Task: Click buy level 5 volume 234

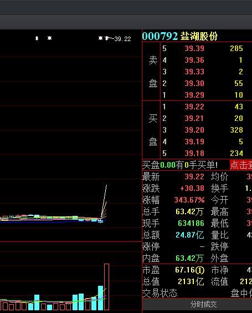Action: [x=236, y=153]
